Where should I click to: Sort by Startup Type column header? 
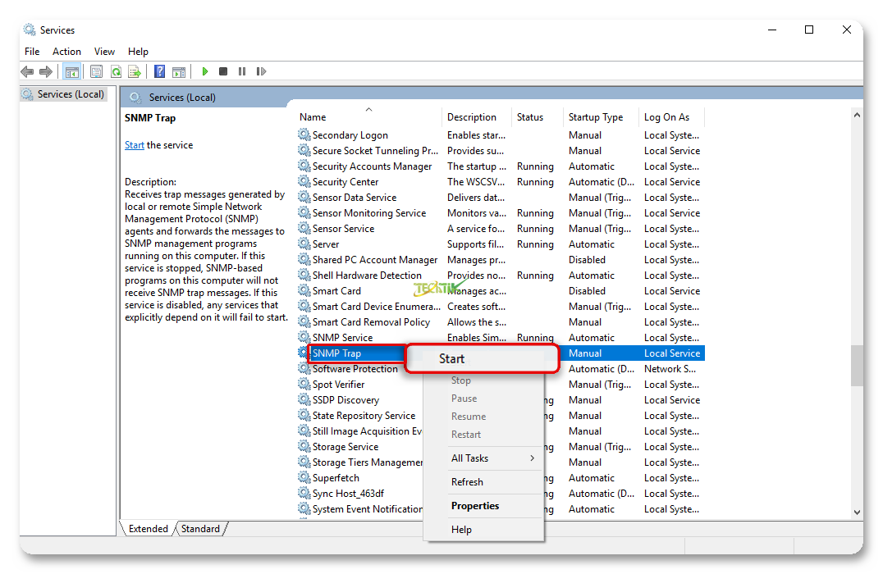[595, 117]
